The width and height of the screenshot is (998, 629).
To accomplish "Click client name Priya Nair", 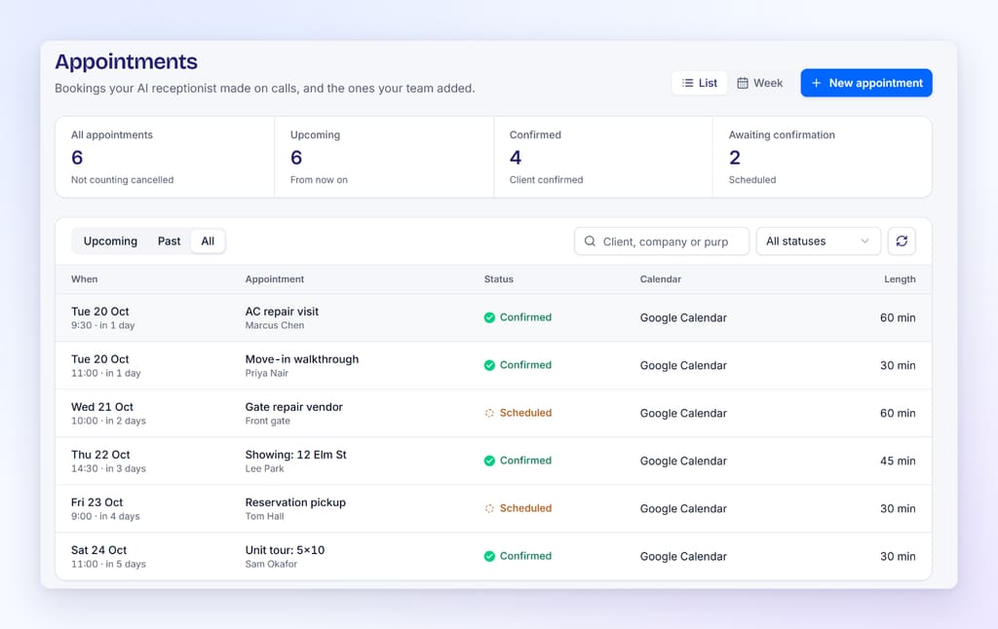I will 267,373.
